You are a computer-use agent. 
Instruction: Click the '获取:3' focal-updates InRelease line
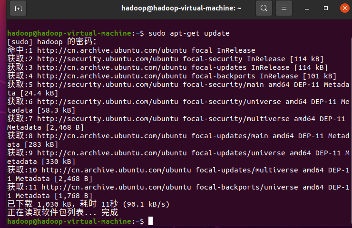(x=167, y=67)
